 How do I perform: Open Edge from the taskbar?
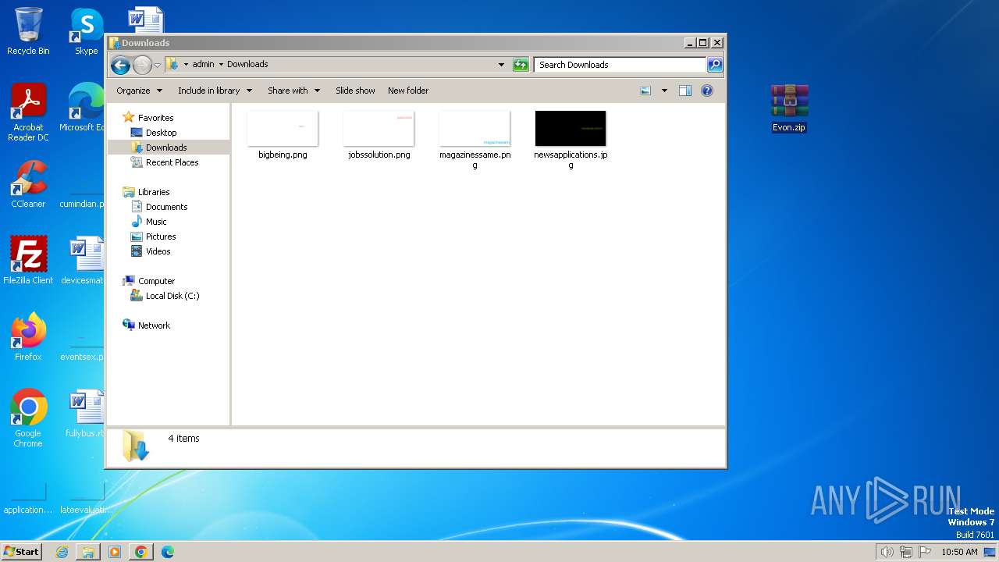click(168, 552)
